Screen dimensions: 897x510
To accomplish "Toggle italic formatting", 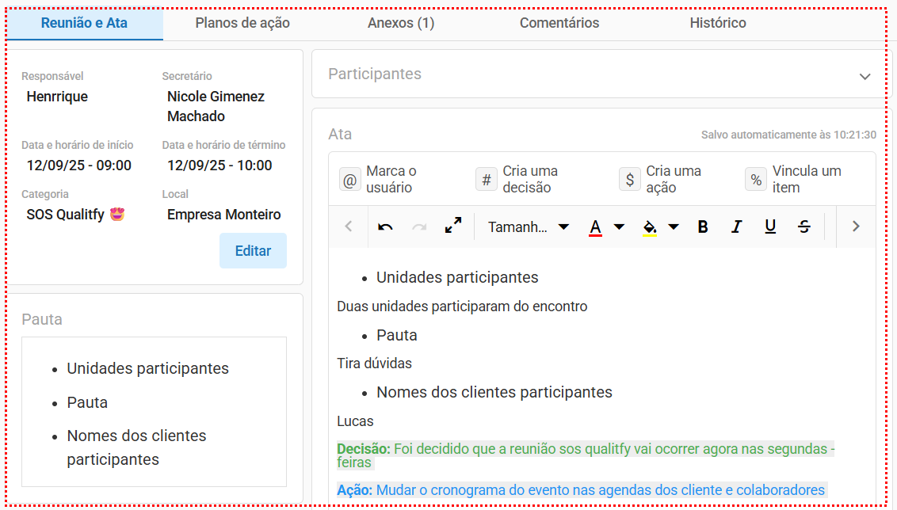I will (x=736, y=226).
